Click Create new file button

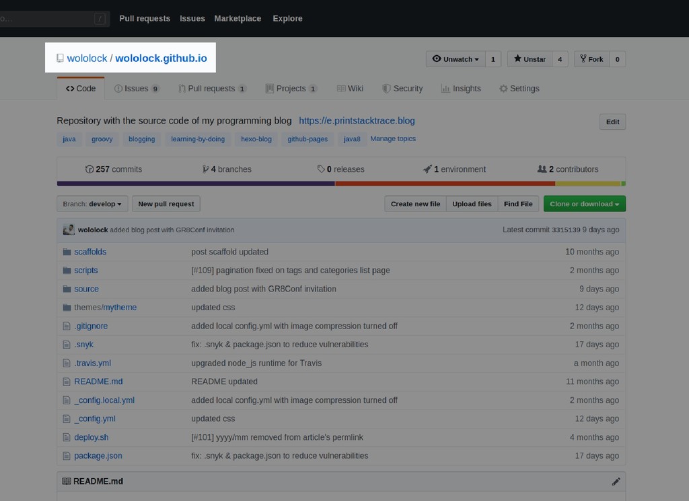pyautogui.click(x=415, y=204)
